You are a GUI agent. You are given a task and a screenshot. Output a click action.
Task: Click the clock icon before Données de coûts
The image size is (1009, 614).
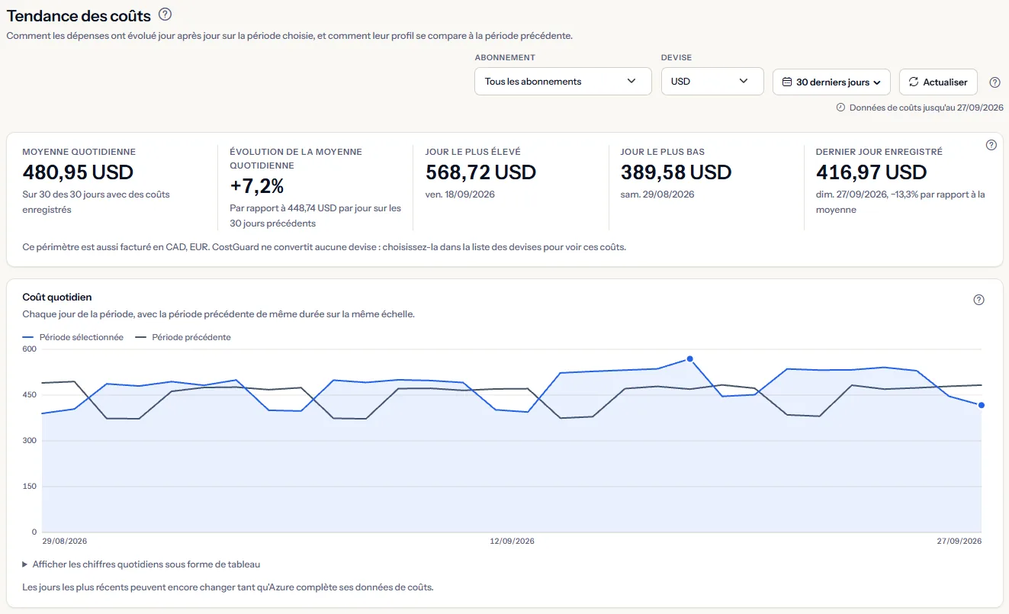point(841,108)
